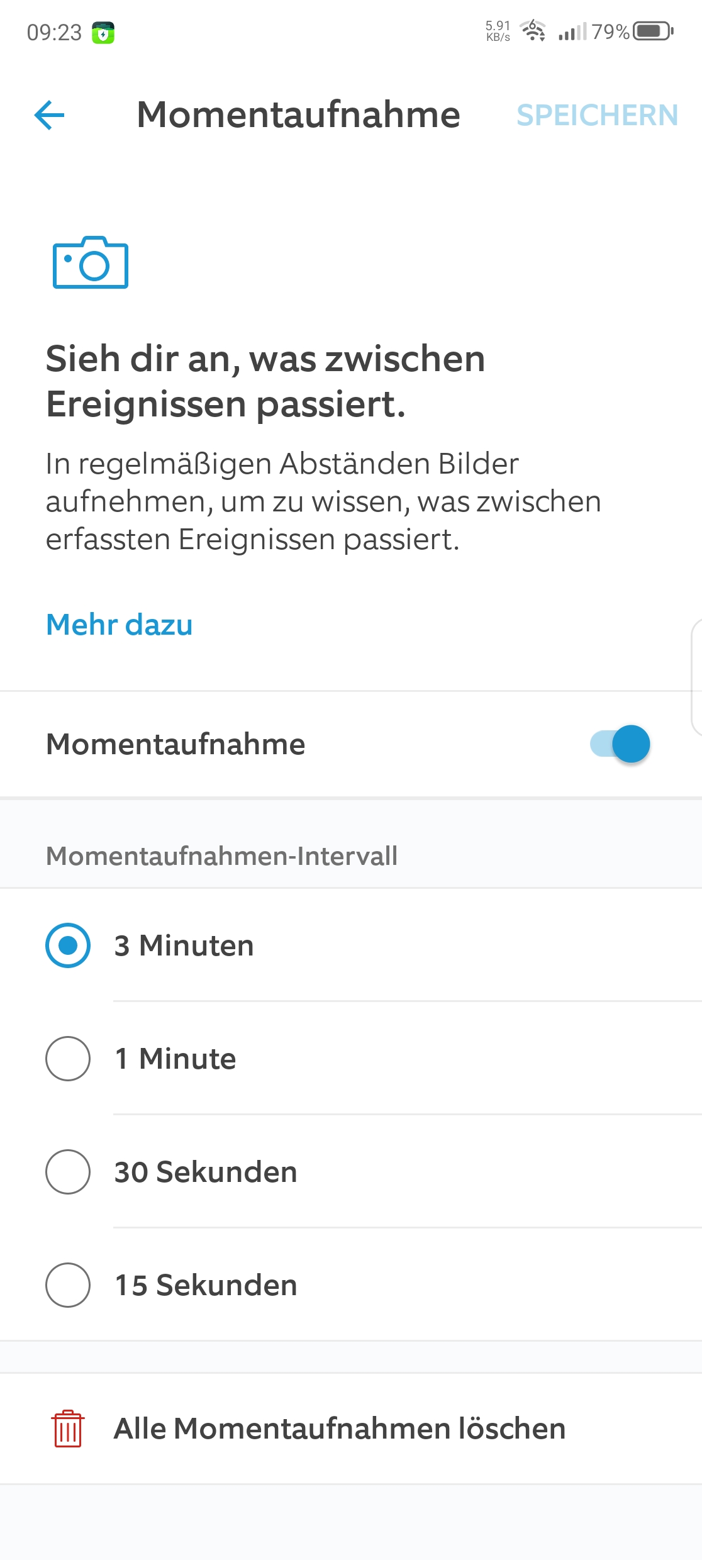Tap the cellular signal strength icon
Image resolution: width=702 pixels, height=1560 pixels.
[x=572, y=31]
